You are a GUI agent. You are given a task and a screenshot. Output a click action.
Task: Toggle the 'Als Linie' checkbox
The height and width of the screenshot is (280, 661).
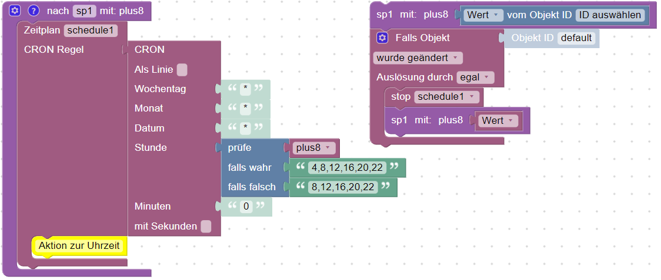(182, 69)
